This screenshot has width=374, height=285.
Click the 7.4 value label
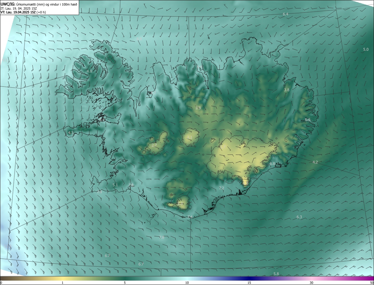tap(190, 217)
